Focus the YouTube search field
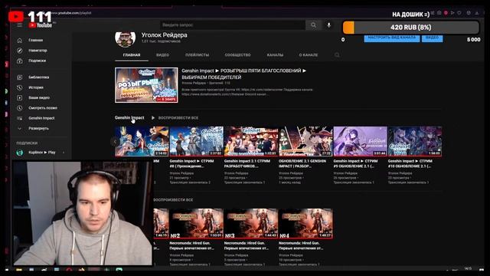The height and width of the screenshot is (276, 490). [233, 25]
